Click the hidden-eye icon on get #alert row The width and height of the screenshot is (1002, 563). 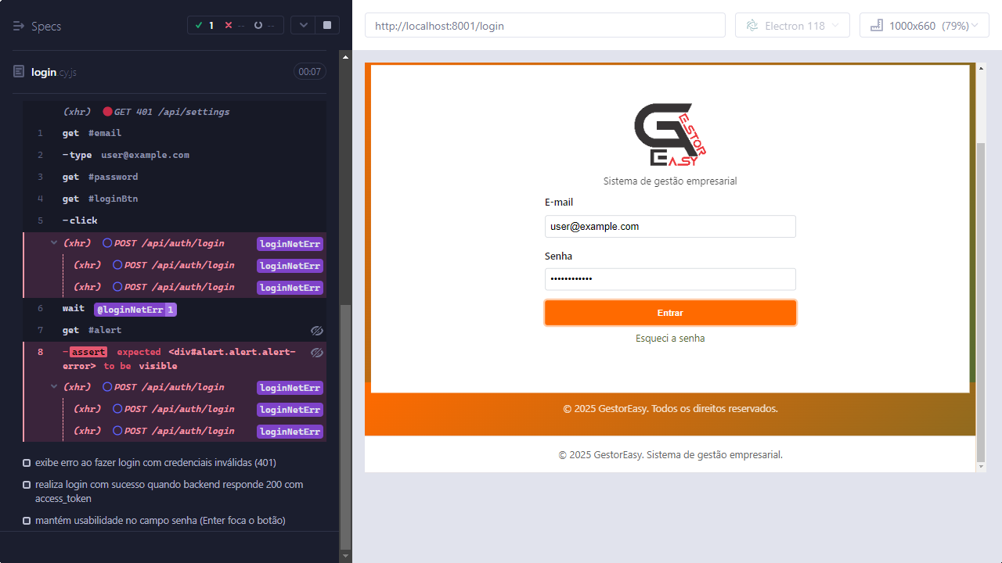pyautogui.click(x=316, y=331)
